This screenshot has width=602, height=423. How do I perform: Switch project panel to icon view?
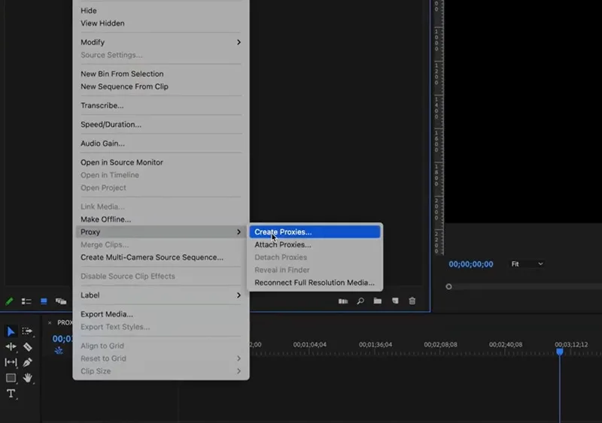coord(44,301)
